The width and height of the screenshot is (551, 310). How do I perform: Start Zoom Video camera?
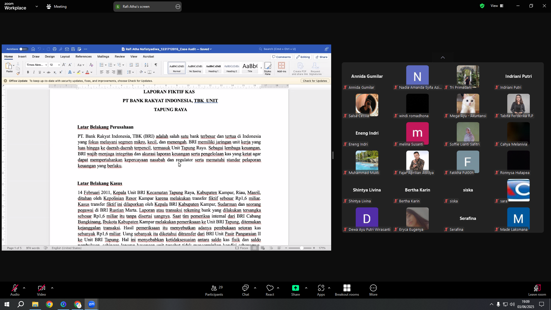pos(41,290)
